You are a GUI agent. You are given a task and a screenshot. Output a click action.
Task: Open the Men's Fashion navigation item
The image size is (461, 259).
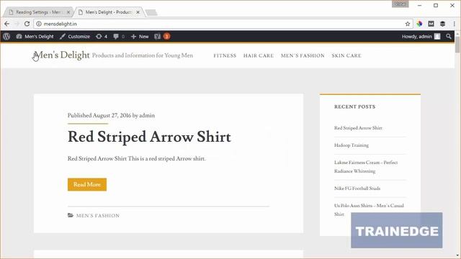coord(303,55)
